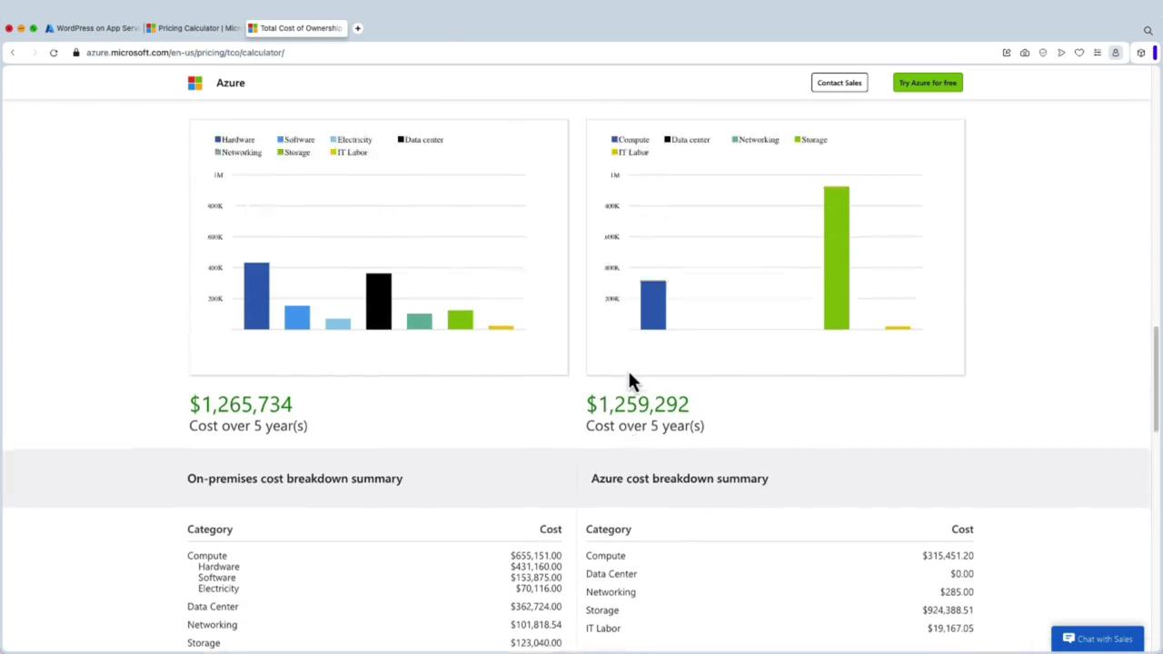This screenshot has height=654, width=1163.
Task: Open the Easy Setup sliders icon
Action: [x=1097, y=53]
